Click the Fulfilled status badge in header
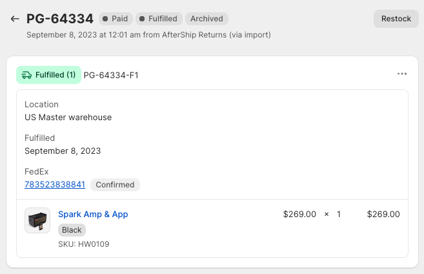The width and height of the screenshot is (424, 274). pyautogui.click(x=159, y=19)
